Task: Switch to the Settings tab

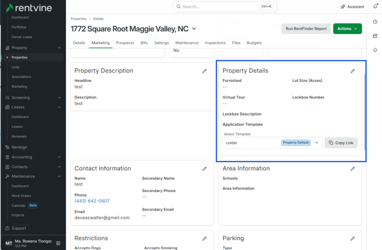Action: (161, 43)
